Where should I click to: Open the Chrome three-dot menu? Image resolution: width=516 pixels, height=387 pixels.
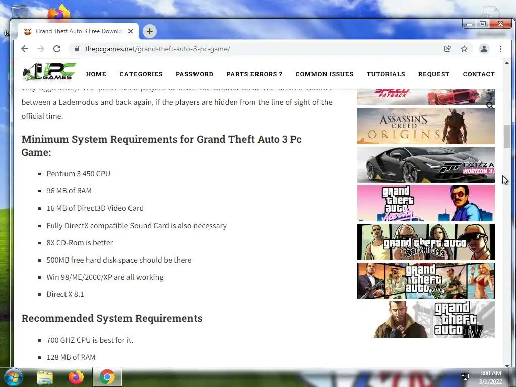pyautogui.click(x=500, y=49)
